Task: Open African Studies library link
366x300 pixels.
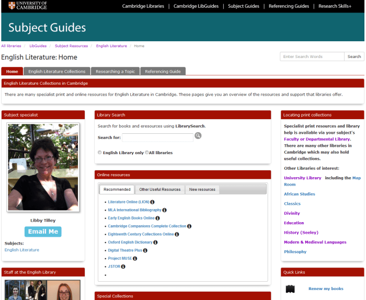Action: (300, 194)
